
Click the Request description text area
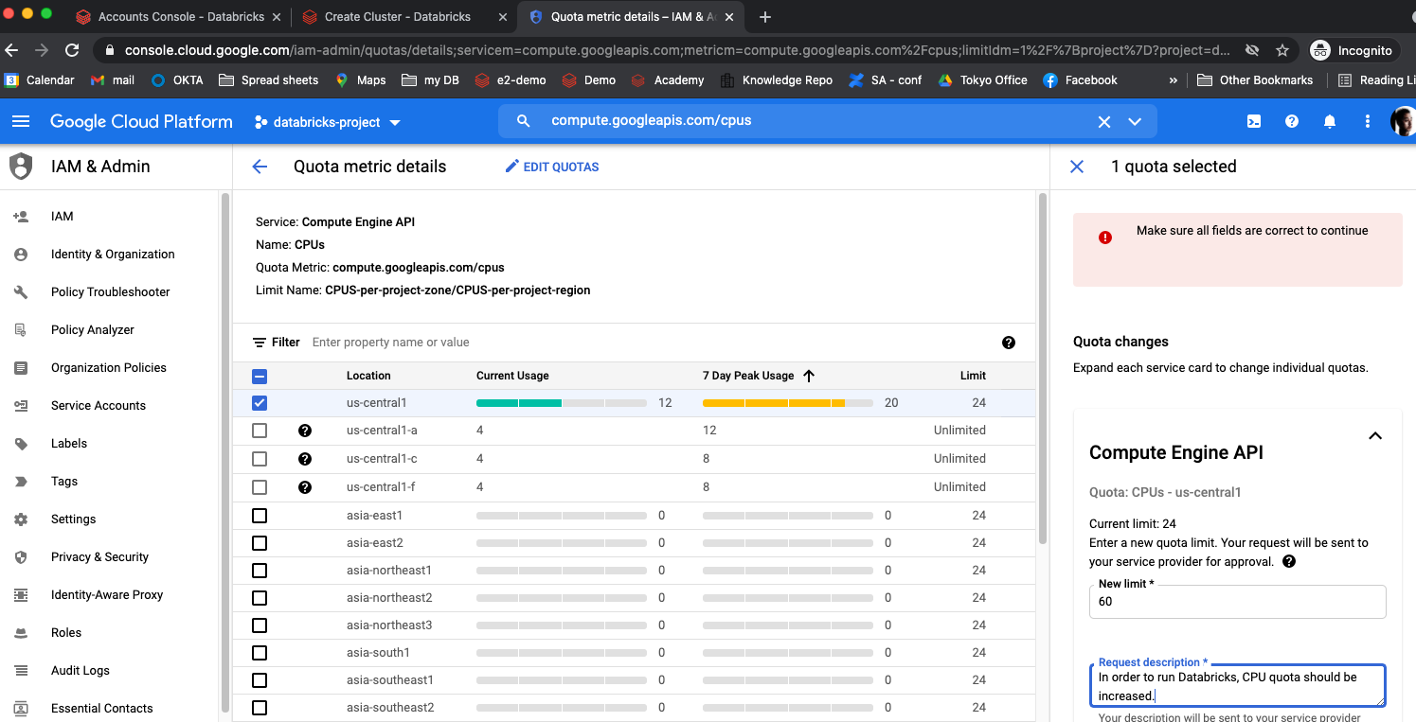[x=1238, y=687]
